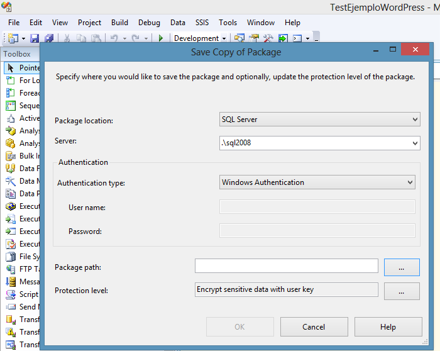Open the Authentication type dropdown
The height and width of the screenshot is (351, 440).
(x=317, y=182)
